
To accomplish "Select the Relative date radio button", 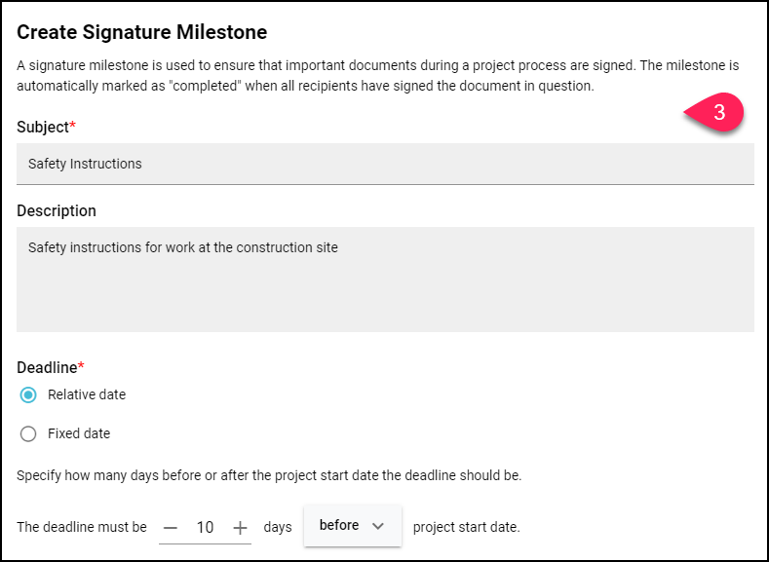I will pyautogui.click(x=28, y=394).
